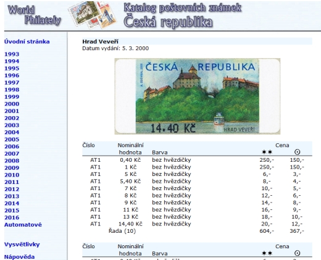This screenshot has width=321, height=260.
Task: Open the Nápověda help link
Action: tap(19, 257)
